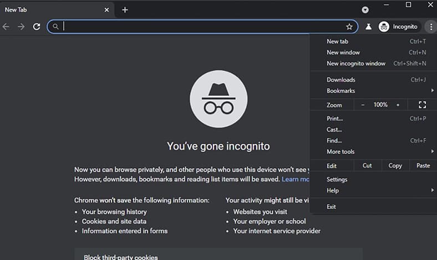Minimize the Chrome window

tap(387, 5)
